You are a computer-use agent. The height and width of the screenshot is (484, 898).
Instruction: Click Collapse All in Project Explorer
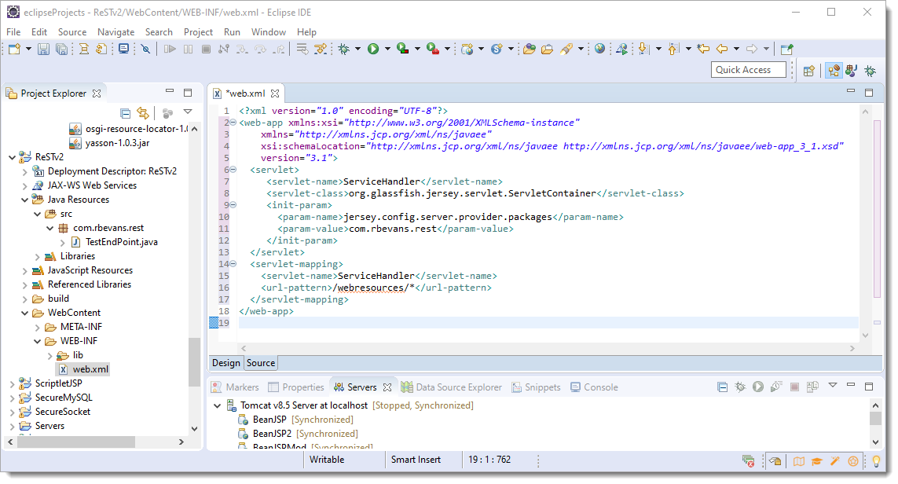click(x=126, y=113)
